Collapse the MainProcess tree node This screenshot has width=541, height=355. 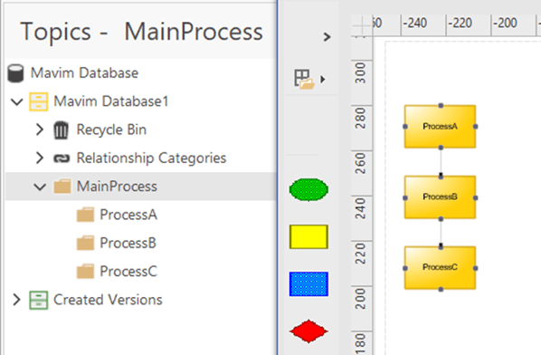point(40,187)
